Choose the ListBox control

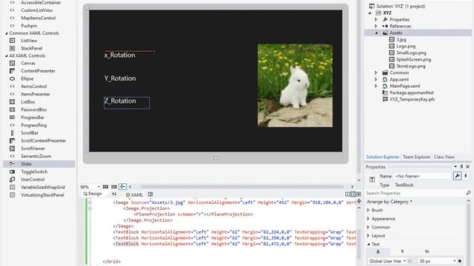[28, 102]
